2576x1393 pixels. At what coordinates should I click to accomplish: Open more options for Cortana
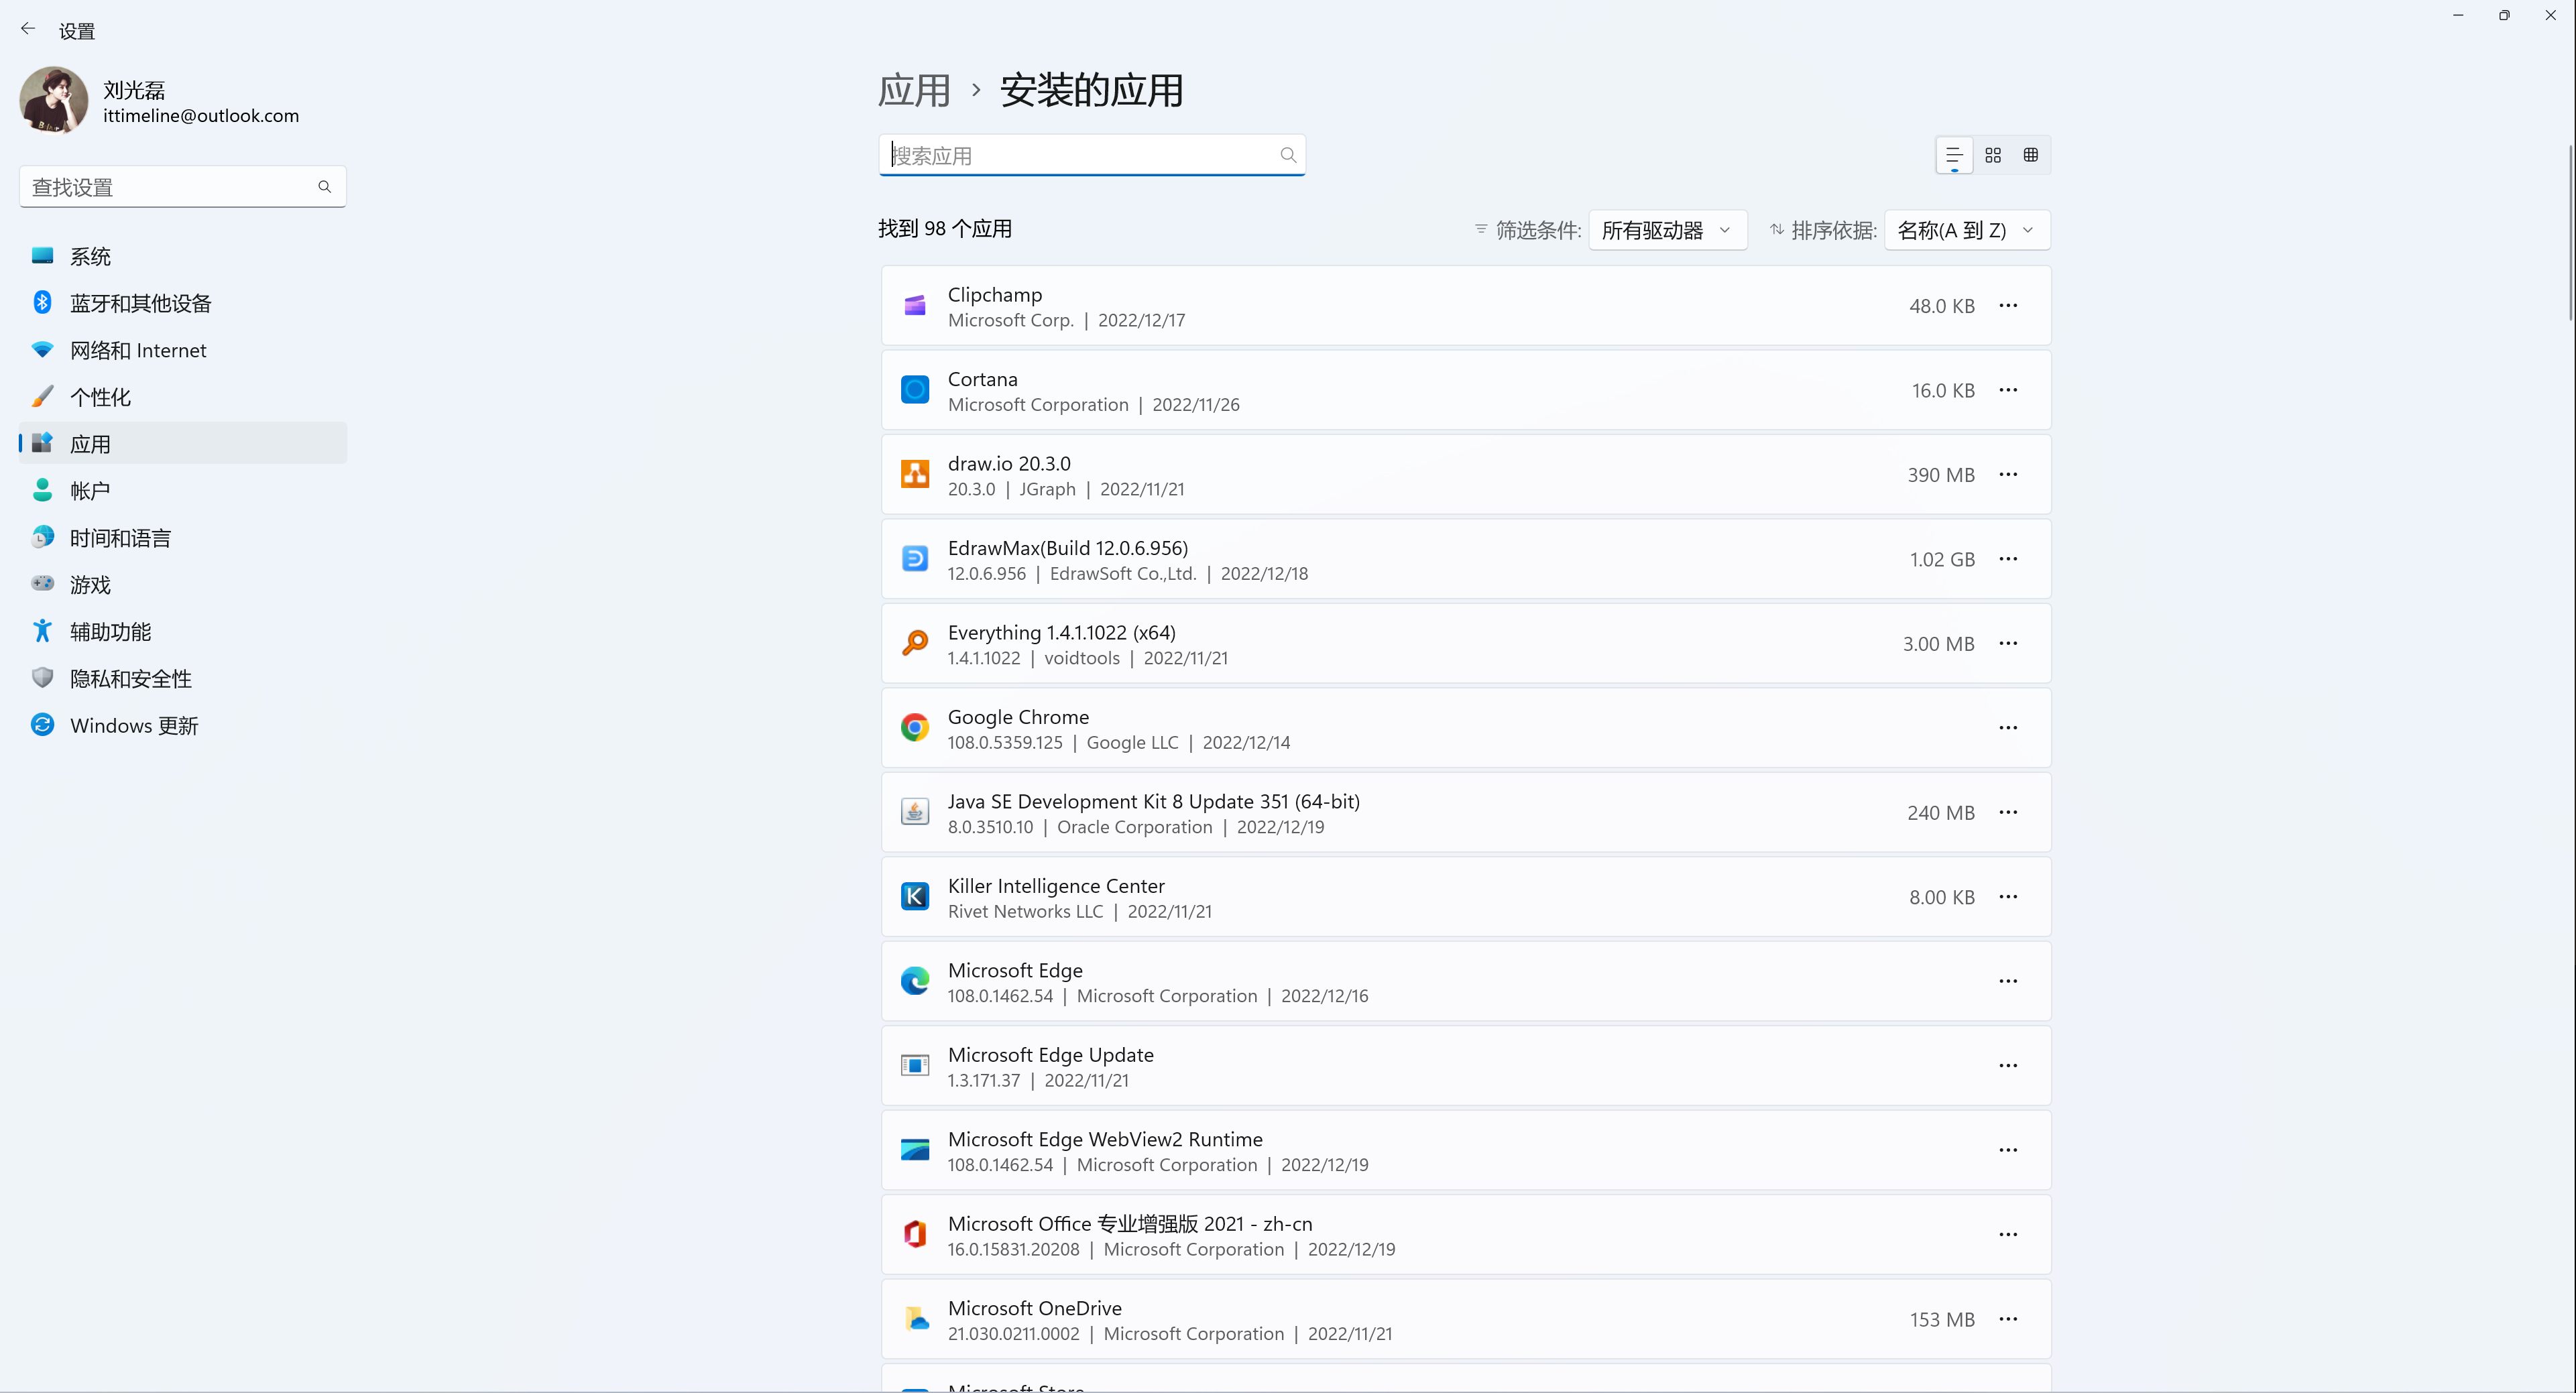click(x=2008, y=390)
